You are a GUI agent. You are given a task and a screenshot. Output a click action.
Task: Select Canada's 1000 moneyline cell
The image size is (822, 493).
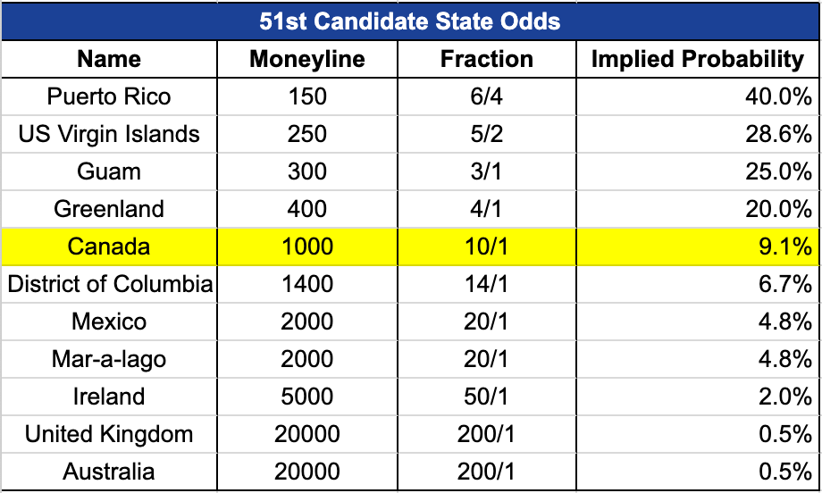pos(307,246)
